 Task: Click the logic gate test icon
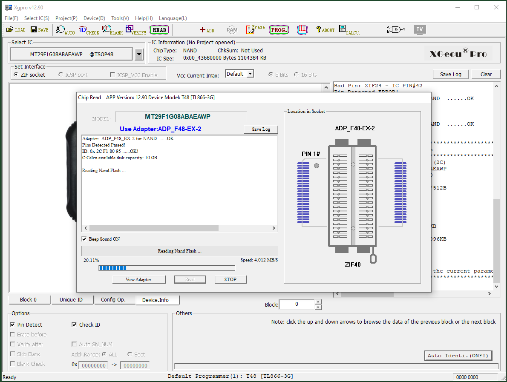pyautogui.click(x=396, y=30)
